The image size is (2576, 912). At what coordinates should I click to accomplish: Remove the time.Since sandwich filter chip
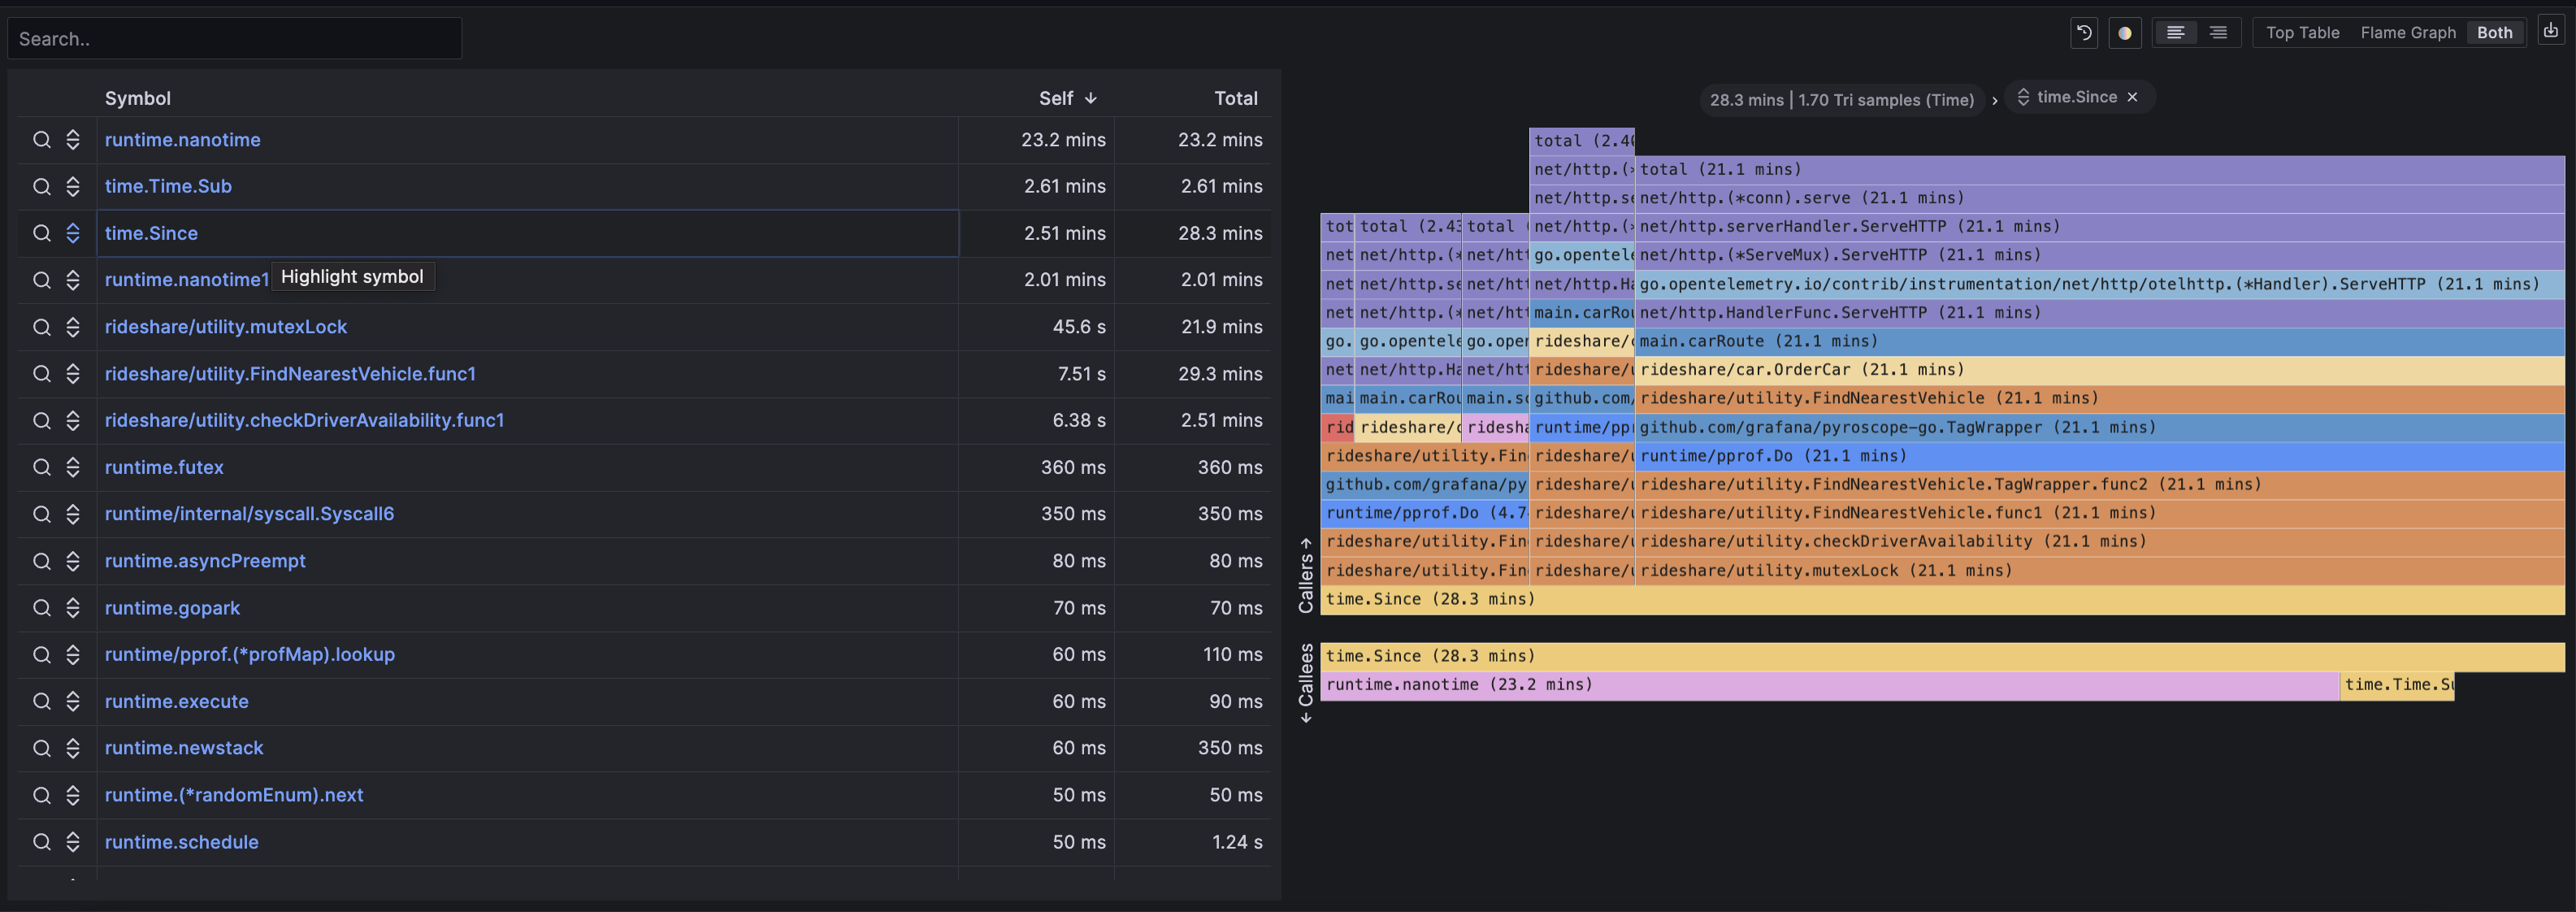(2133, 97)
